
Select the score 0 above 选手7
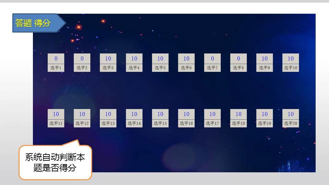point(212,59)
